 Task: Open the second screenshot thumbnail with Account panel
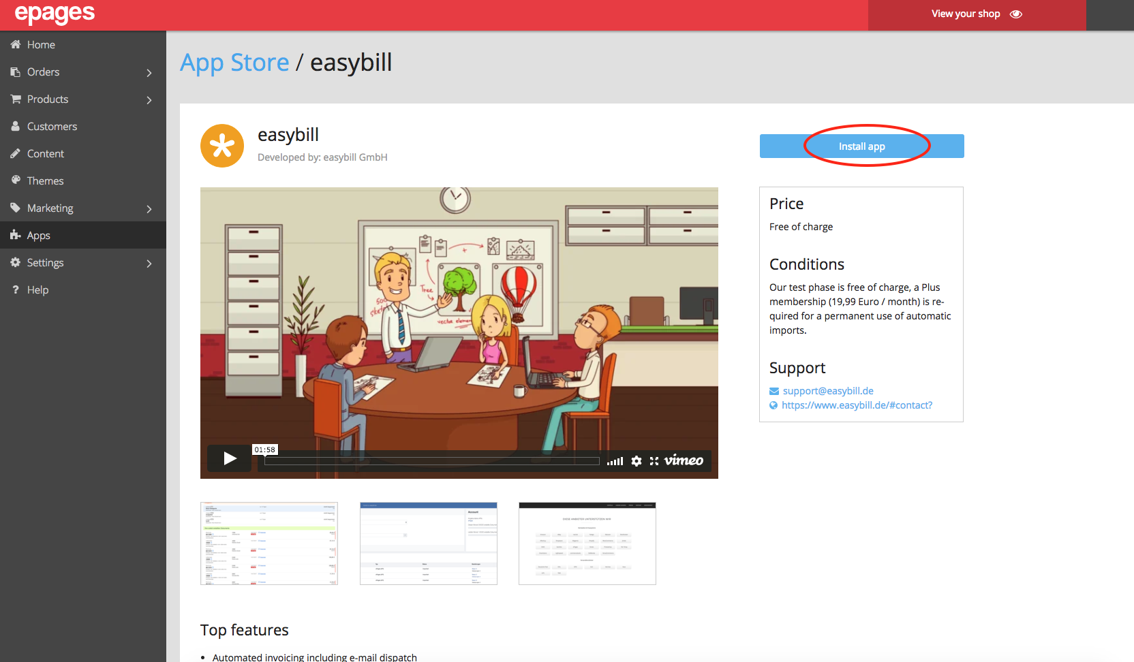point(429,543)
